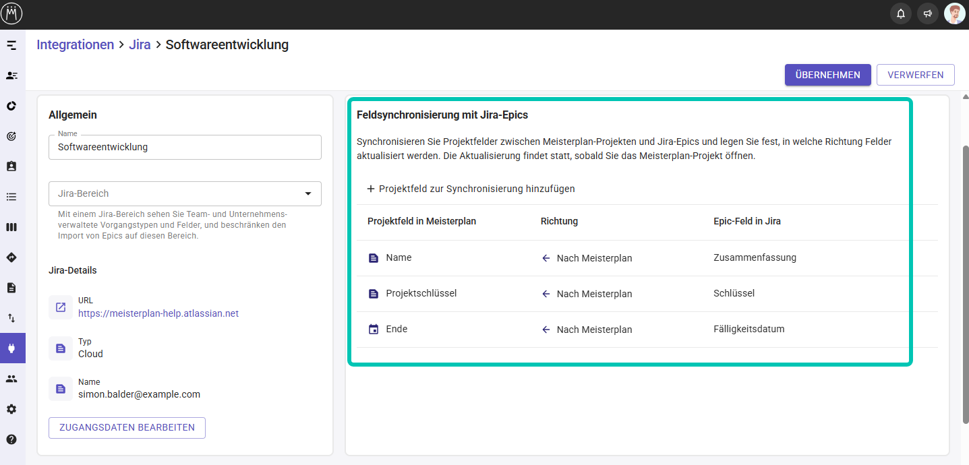Click into the Name field containing Softwareentwicklung
Image resolution: width=969 pixels, height=465 pixels.
[185, 147]
